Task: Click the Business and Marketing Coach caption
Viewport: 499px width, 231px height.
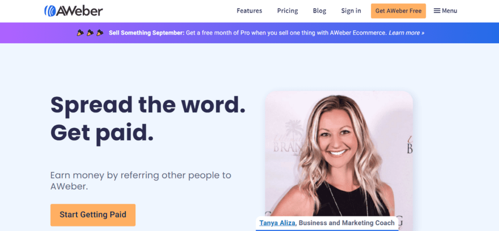Action: click(x=346, y=223)
